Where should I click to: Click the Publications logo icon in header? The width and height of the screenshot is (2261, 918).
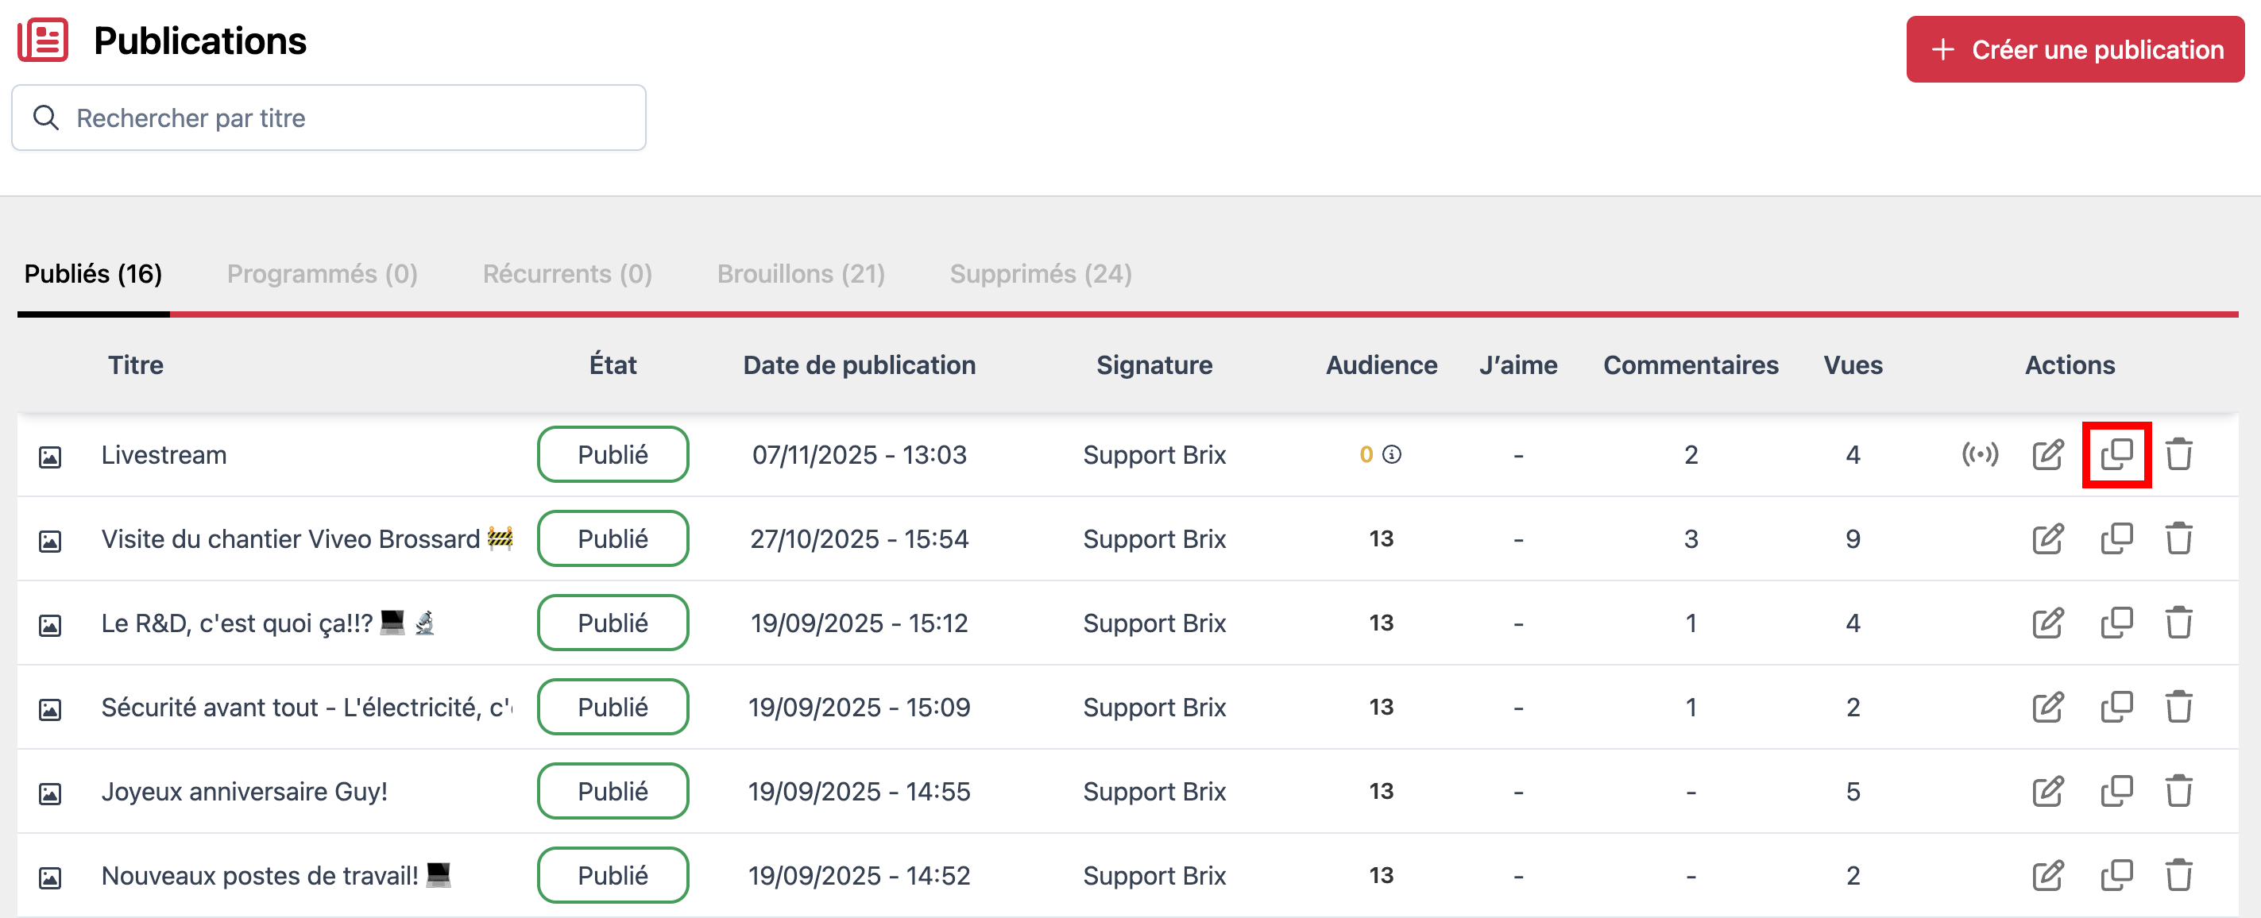[43, 40]
